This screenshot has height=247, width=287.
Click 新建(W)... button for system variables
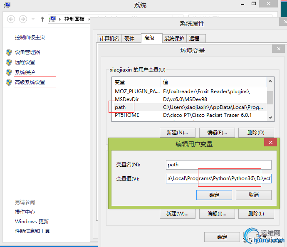point(177,213)
